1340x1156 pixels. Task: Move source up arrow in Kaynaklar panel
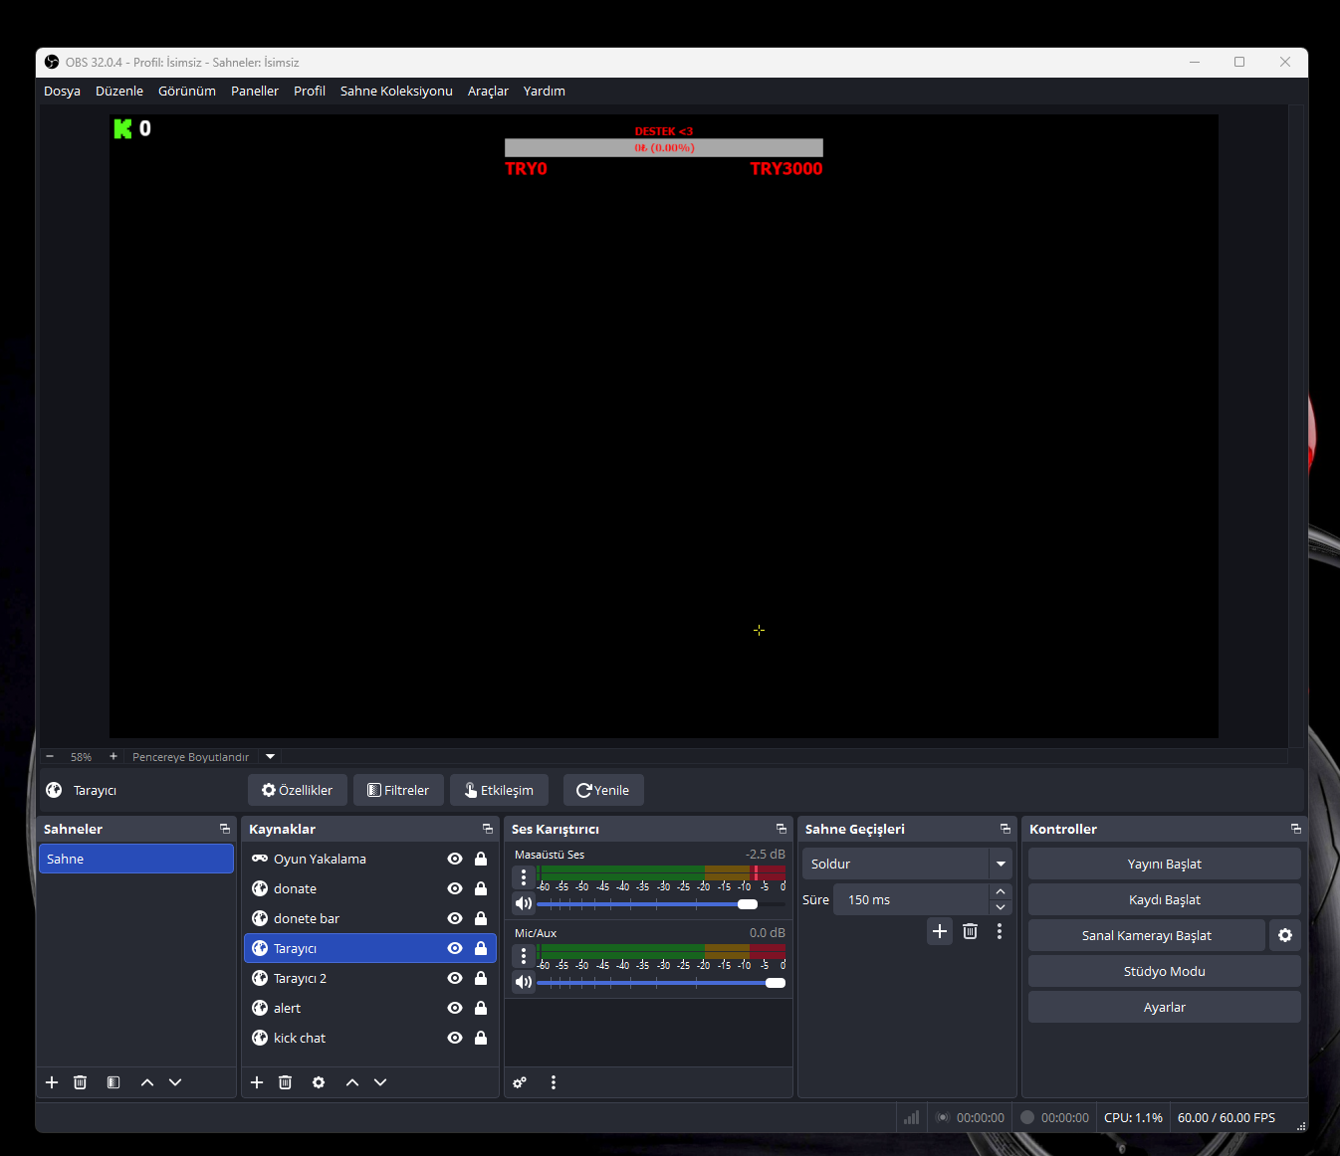coord(352,1082)
